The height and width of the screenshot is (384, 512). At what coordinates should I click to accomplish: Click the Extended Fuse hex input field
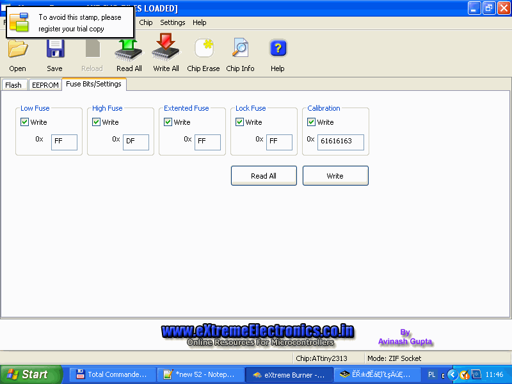pyautogui.click(x=207, y=142)
